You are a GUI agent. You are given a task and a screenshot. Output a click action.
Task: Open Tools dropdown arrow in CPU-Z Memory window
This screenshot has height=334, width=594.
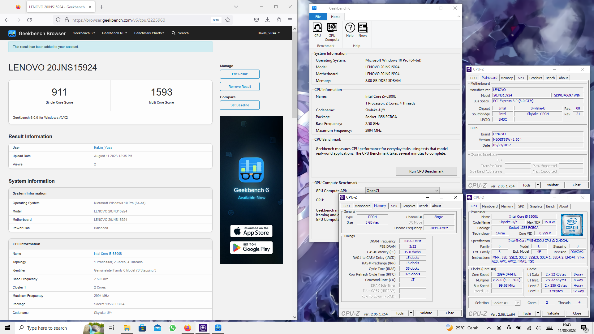click(411, 313)
